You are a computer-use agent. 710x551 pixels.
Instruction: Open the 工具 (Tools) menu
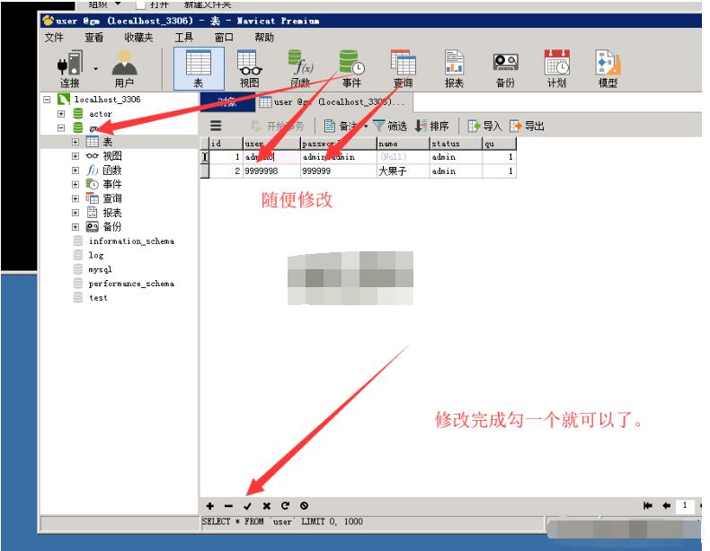coord(183,37)
